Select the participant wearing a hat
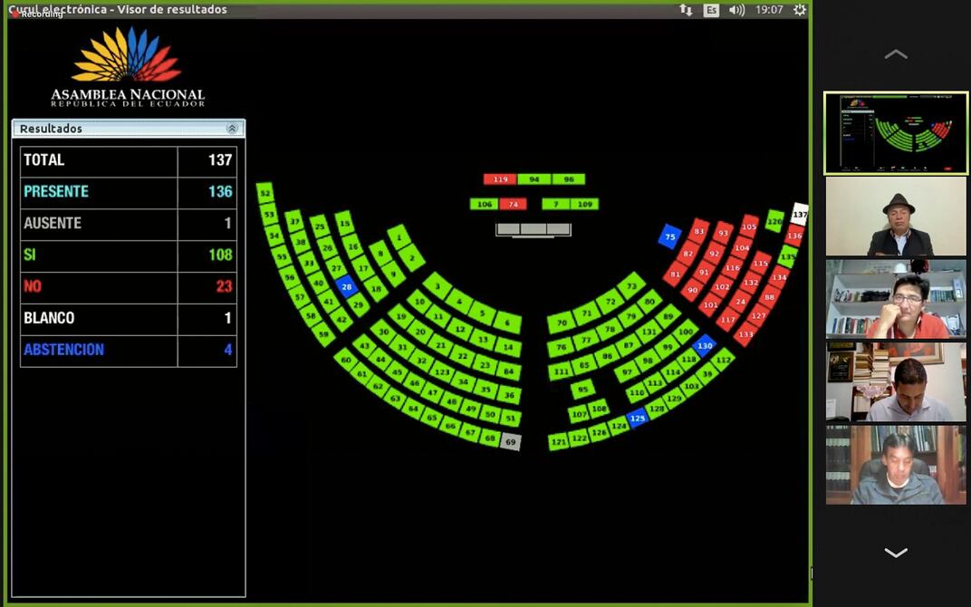 (895, 217)
